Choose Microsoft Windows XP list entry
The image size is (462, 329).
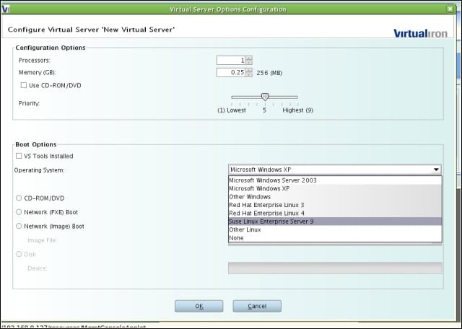(335, 188)
